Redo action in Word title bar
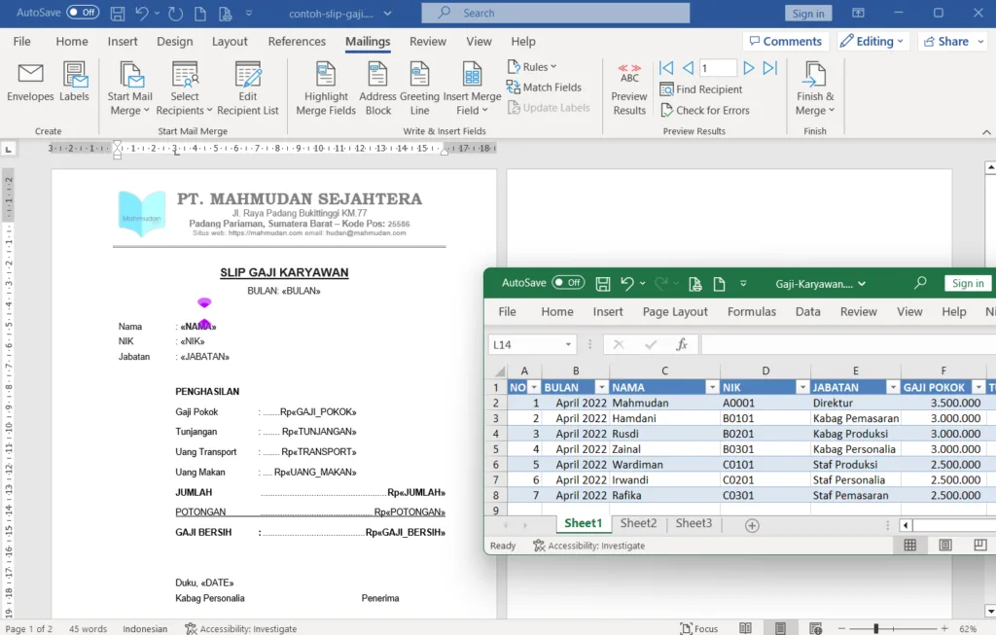Screen dimensions: 996x635 tap(175, 14)
